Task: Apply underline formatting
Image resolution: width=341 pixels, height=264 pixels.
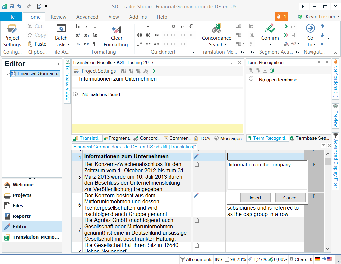Action: pos(95,27)
